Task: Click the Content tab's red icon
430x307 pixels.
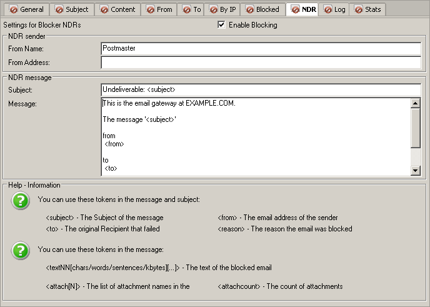Action: (x=103, y=9)
